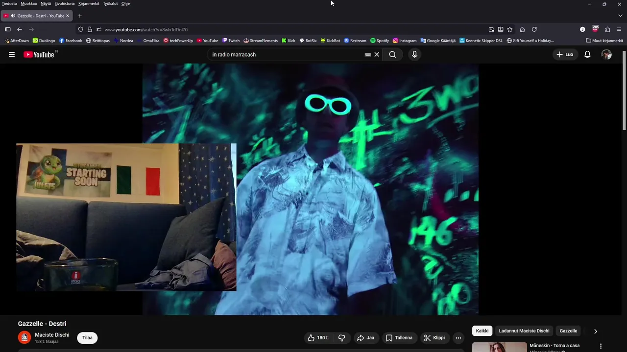Share the video with Jaa button
Image resolution: width=627 pixels, height=352 pixels.
365,338
